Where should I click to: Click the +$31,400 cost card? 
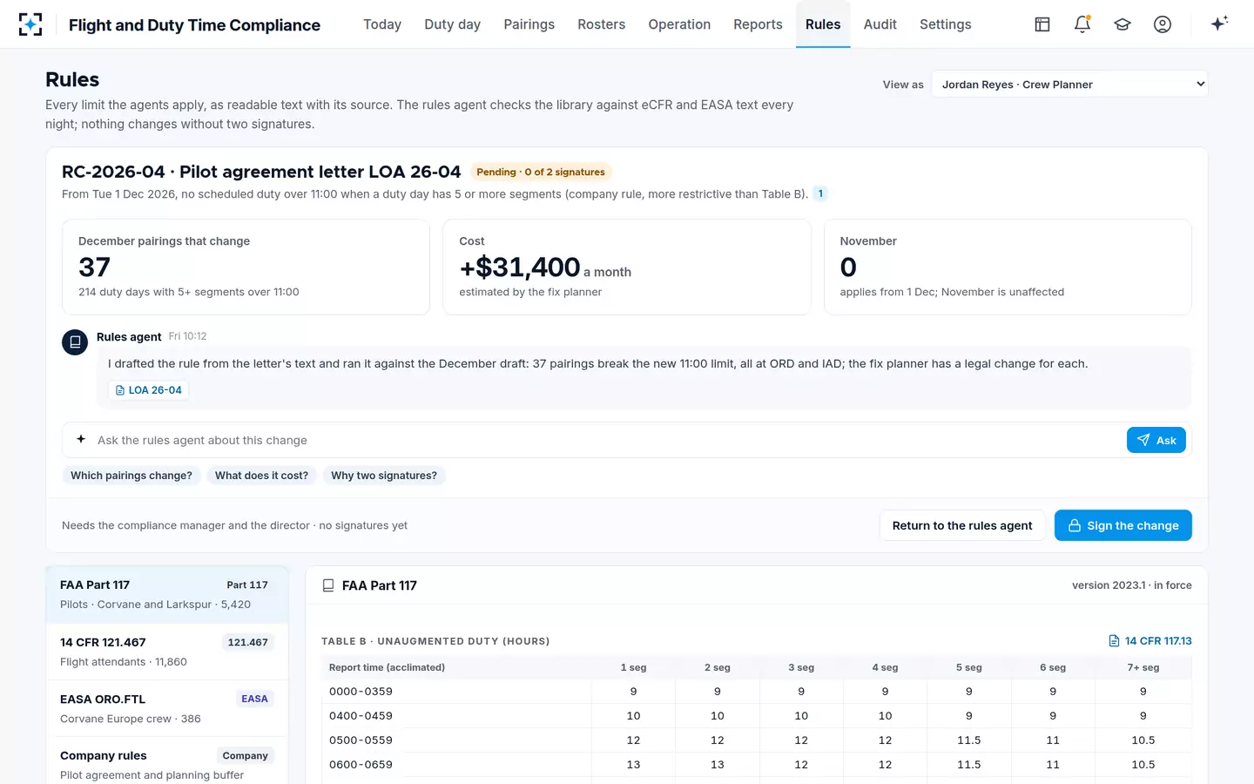click(627, 267)
